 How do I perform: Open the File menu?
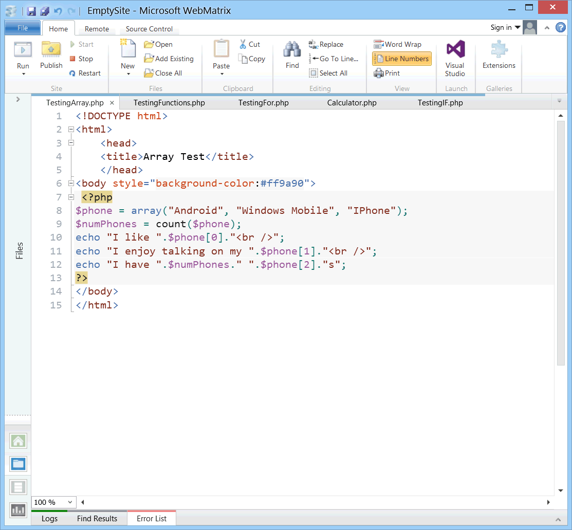click(x=23, y=28)
